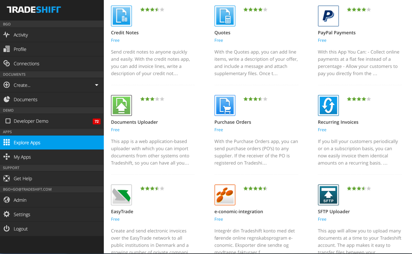Click the Recurring Invoices title

click(338, 122)
